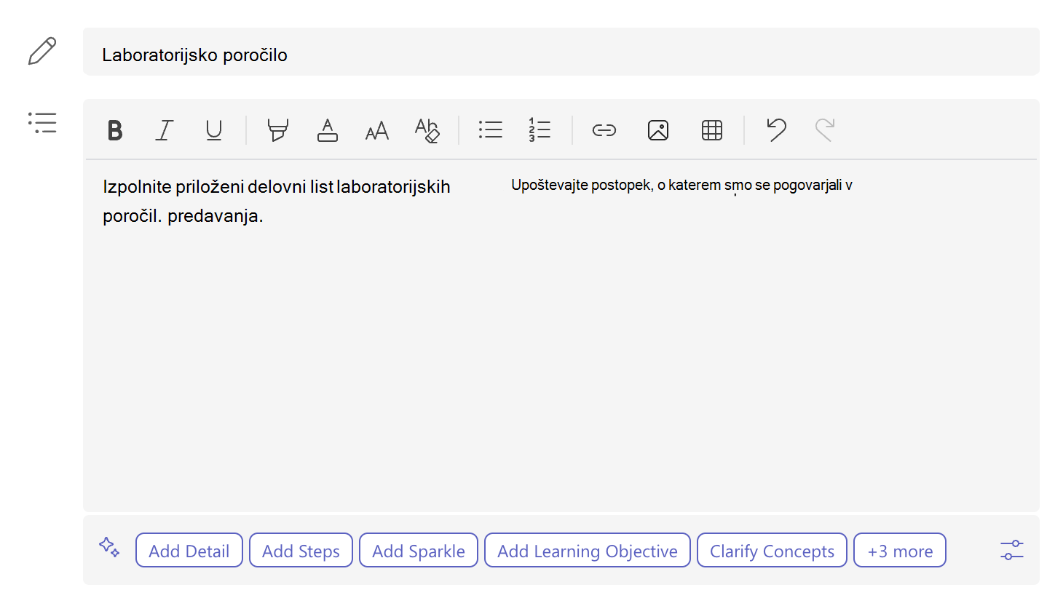Image resolution: width=1063 pixels, height=614 pixels.
Task: Open the text highlight color tool
Action: pyautogui.click(x=277, y=130)
